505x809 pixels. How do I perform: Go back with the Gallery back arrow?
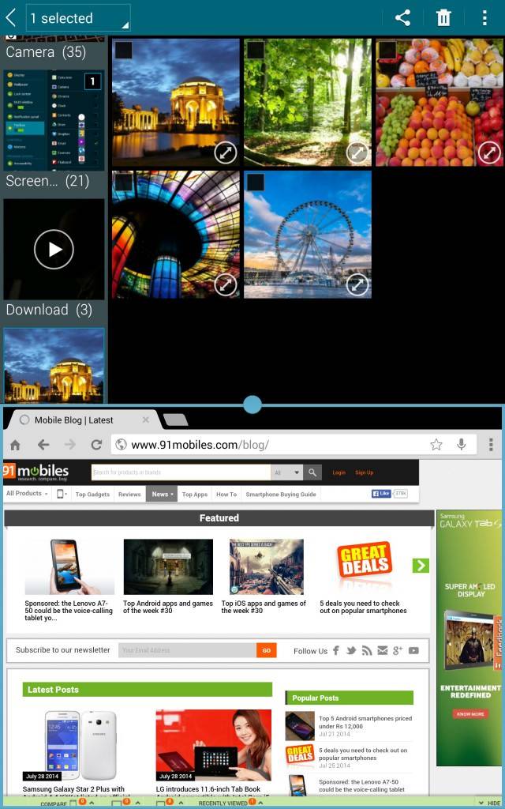[x=11, y=18]
